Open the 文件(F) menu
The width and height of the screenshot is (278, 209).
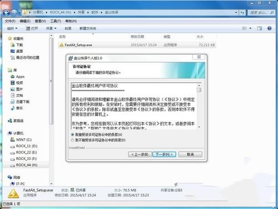[10, 21]
